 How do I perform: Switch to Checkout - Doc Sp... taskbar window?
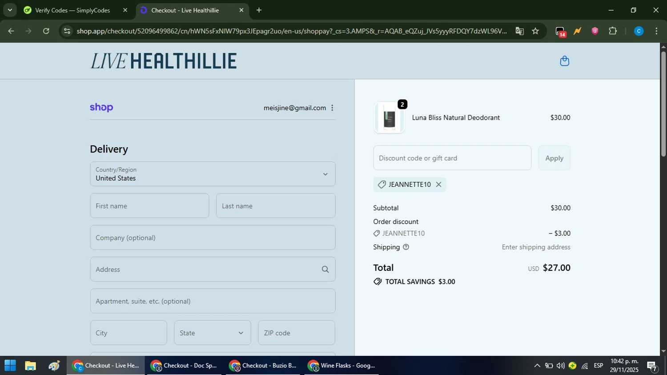point(184,366)
